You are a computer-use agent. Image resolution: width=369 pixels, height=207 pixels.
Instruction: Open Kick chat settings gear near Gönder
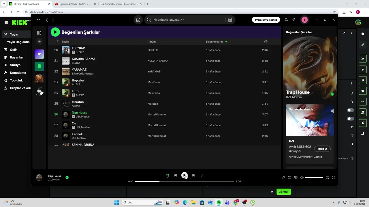[x=272, y=192]
